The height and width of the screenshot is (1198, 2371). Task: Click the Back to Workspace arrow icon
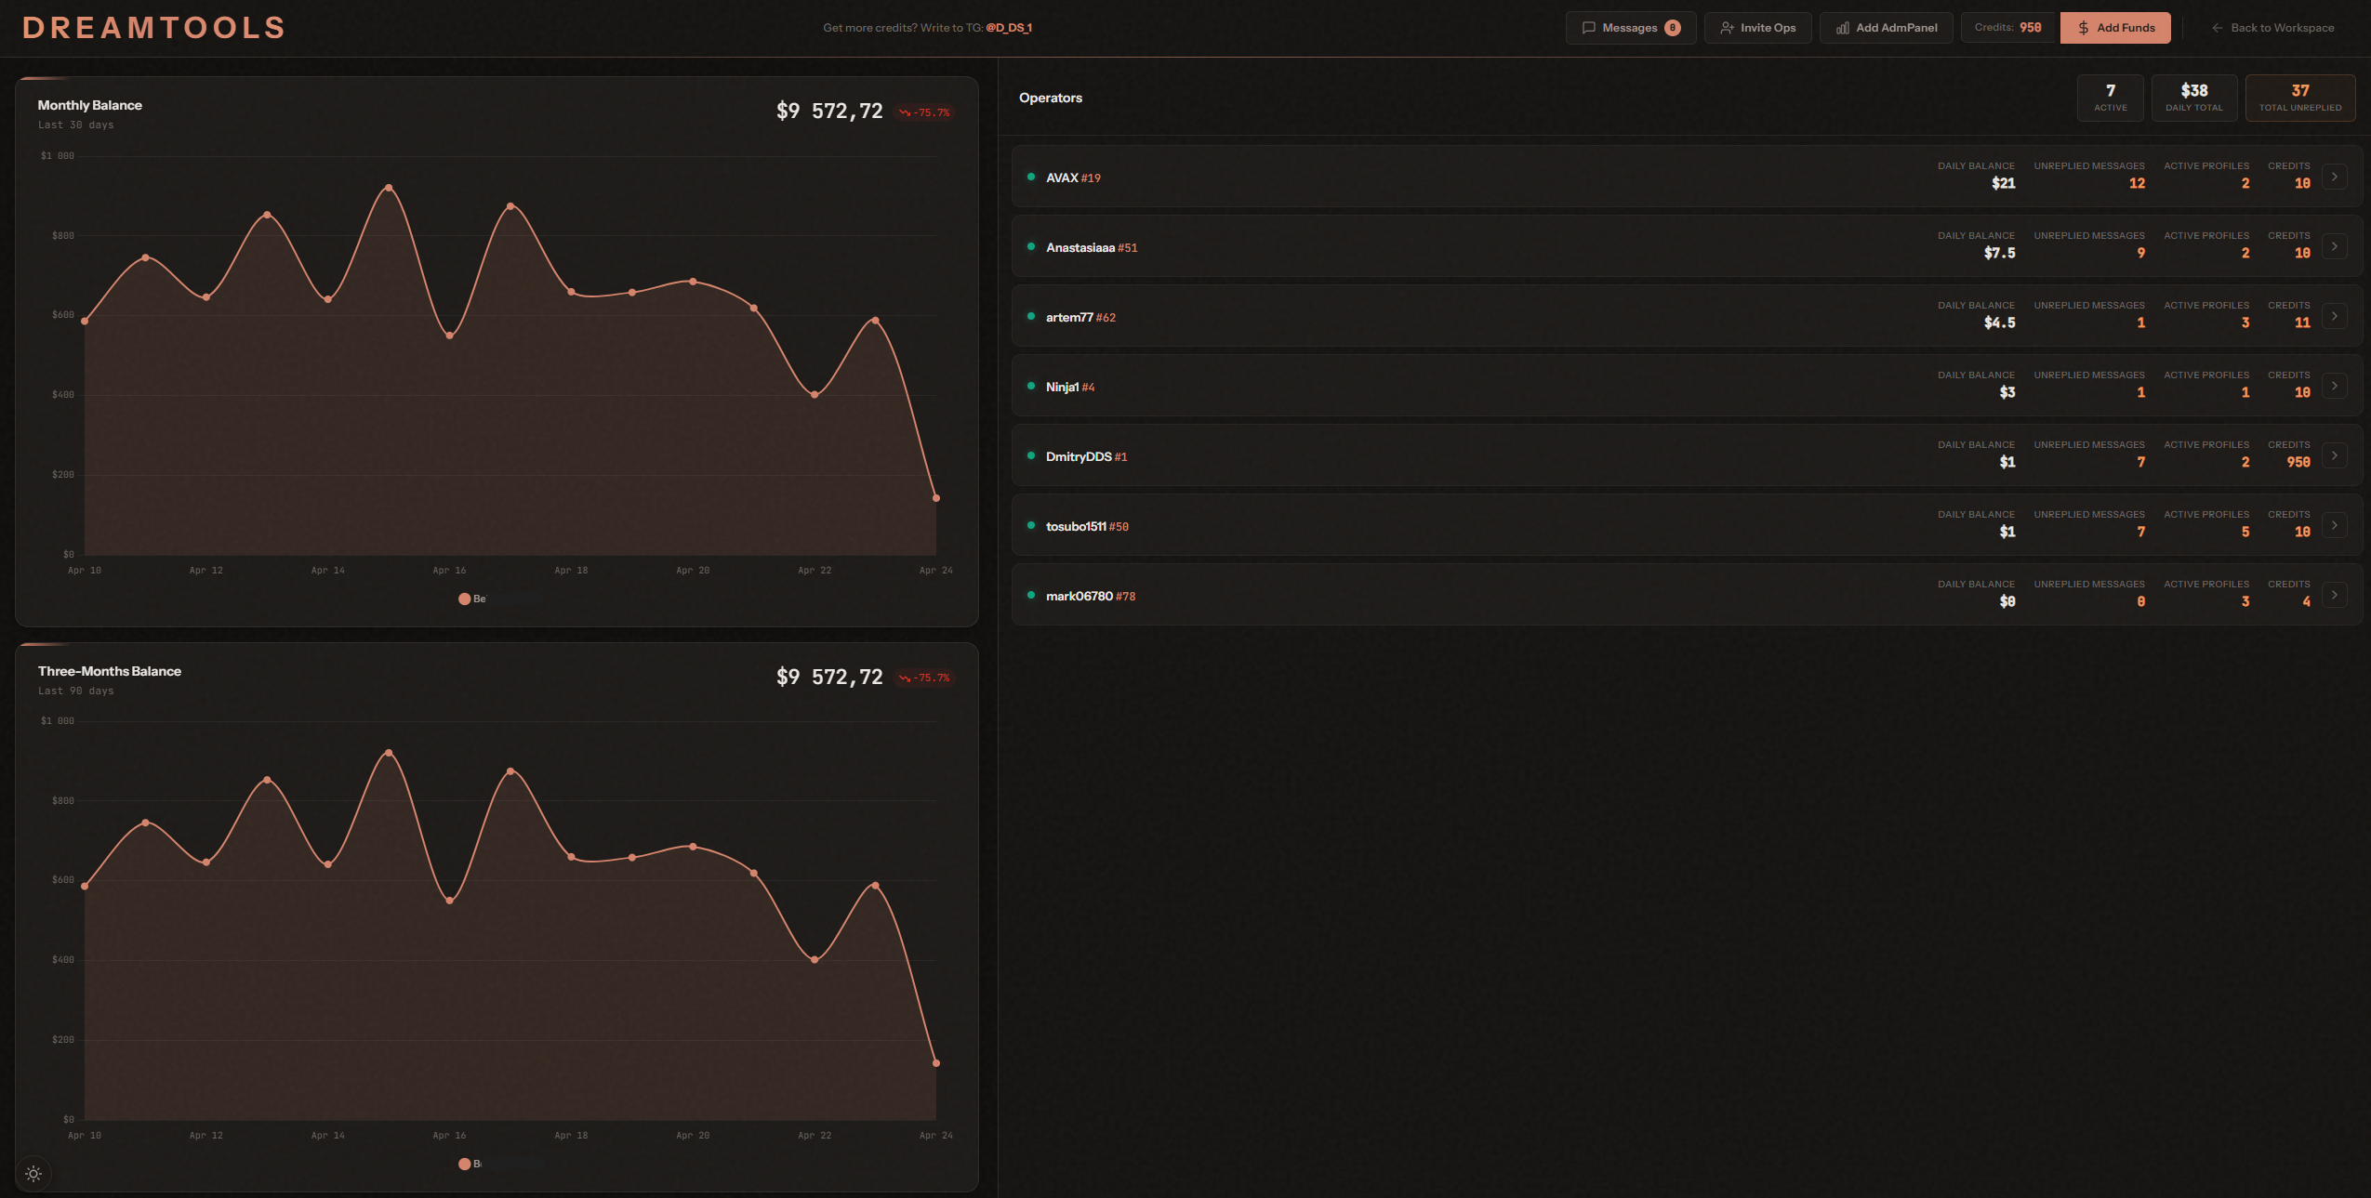pos(2218,28)
